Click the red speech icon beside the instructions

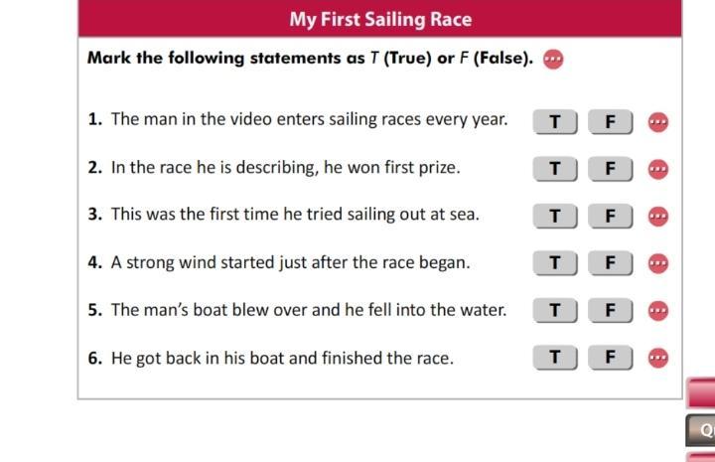tap(553, 59)
